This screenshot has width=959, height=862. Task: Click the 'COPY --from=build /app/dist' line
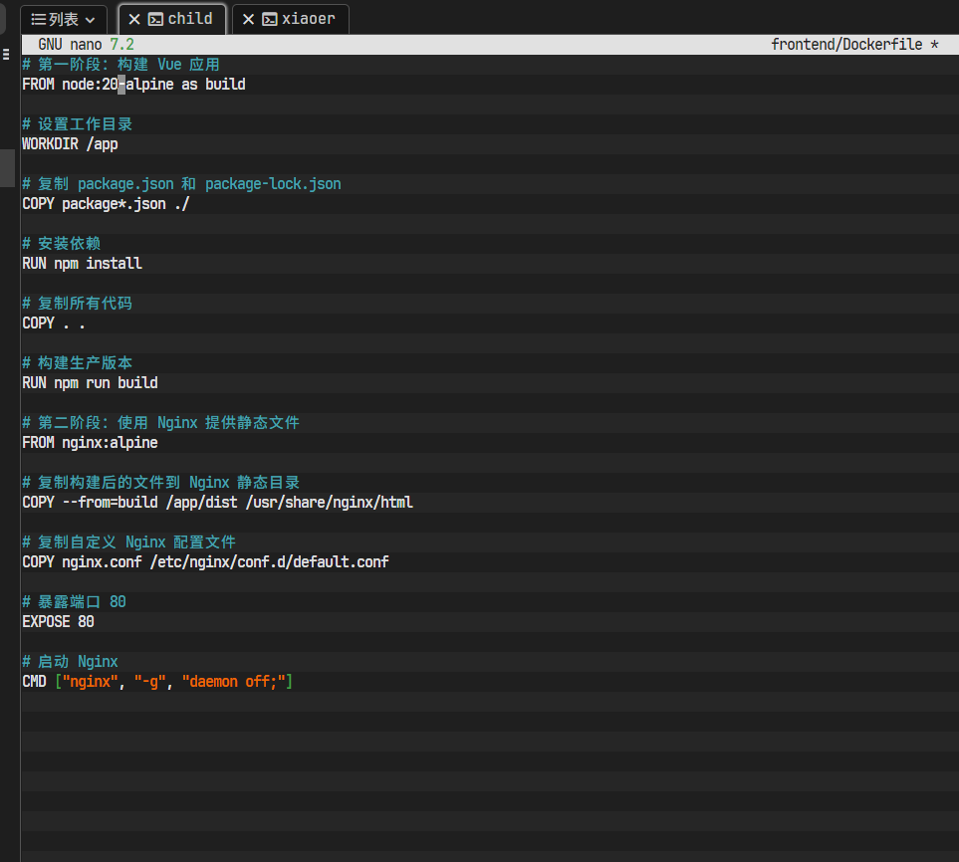pyautogui.click(x=218, y=503)
